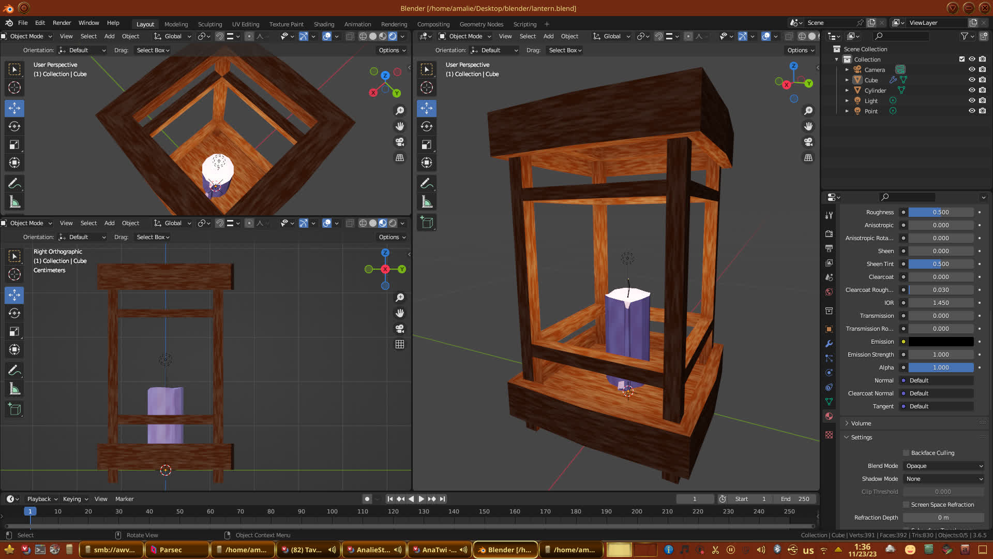This screenshot has height=559, width=993.
Task: Click the pan hand icon in bottom-left viewport
Action: pyautogui.click(x=400, y=313)
